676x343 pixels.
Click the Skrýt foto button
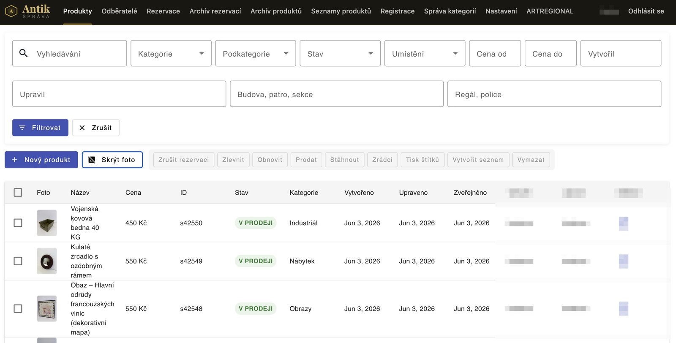(112, 160)
